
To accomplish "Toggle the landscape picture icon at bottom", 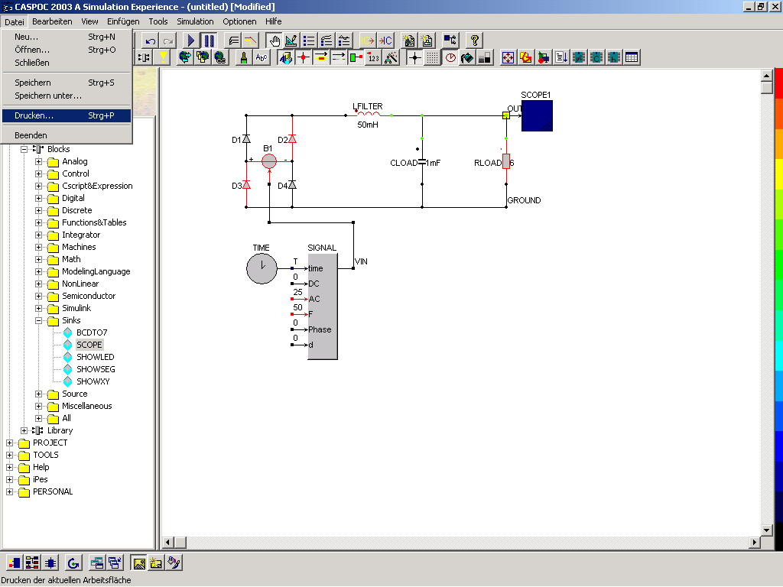I will [139, 563].
